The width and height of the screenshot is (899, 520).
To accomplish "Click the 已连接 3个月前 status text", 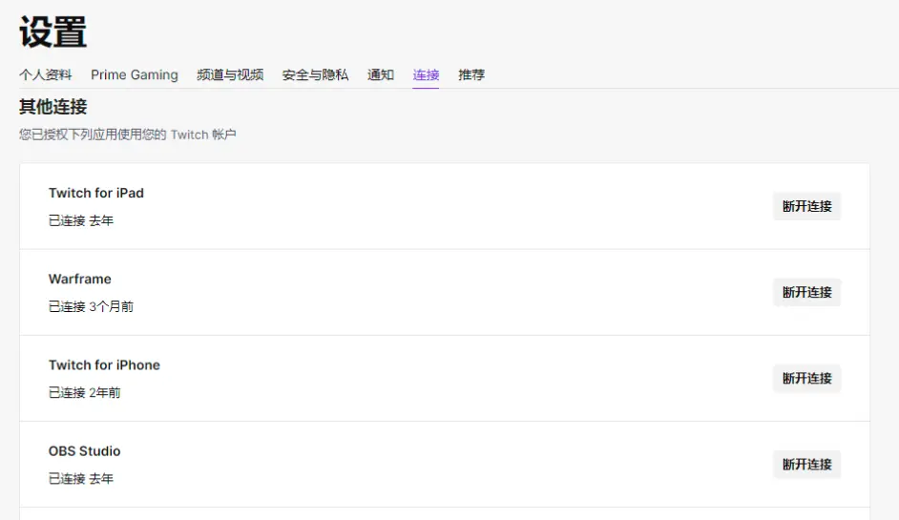I will [x=91, y=306].
